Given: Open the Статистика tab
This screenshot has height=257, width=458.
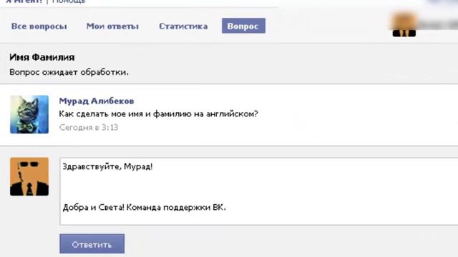Looking at the screenshot, I should (183, 26).
